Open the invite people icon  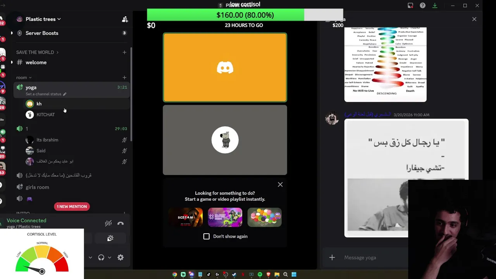tap(125, 19)
